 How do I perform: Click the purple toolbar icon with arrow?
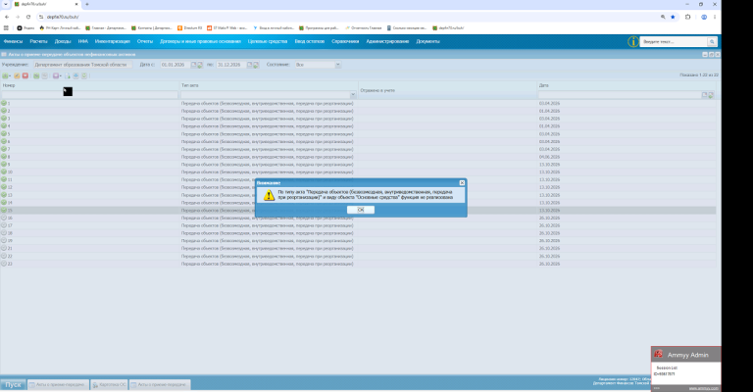(56, 75)
